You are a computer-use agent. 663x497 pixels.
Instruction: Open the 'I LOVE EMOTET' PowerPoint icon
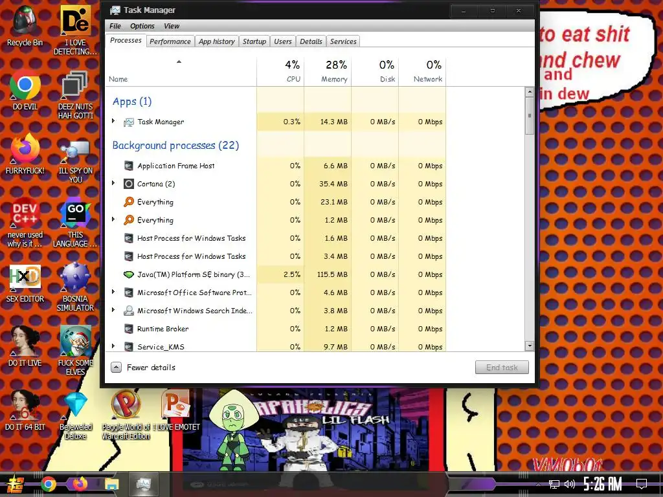[176, 411]
